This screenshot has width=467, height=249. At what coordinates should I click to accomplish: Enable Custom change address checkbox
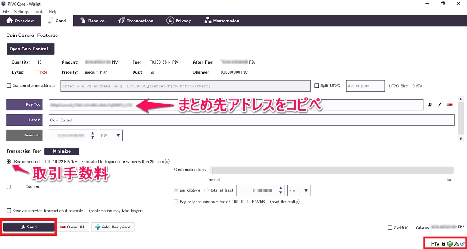point(9,85)
